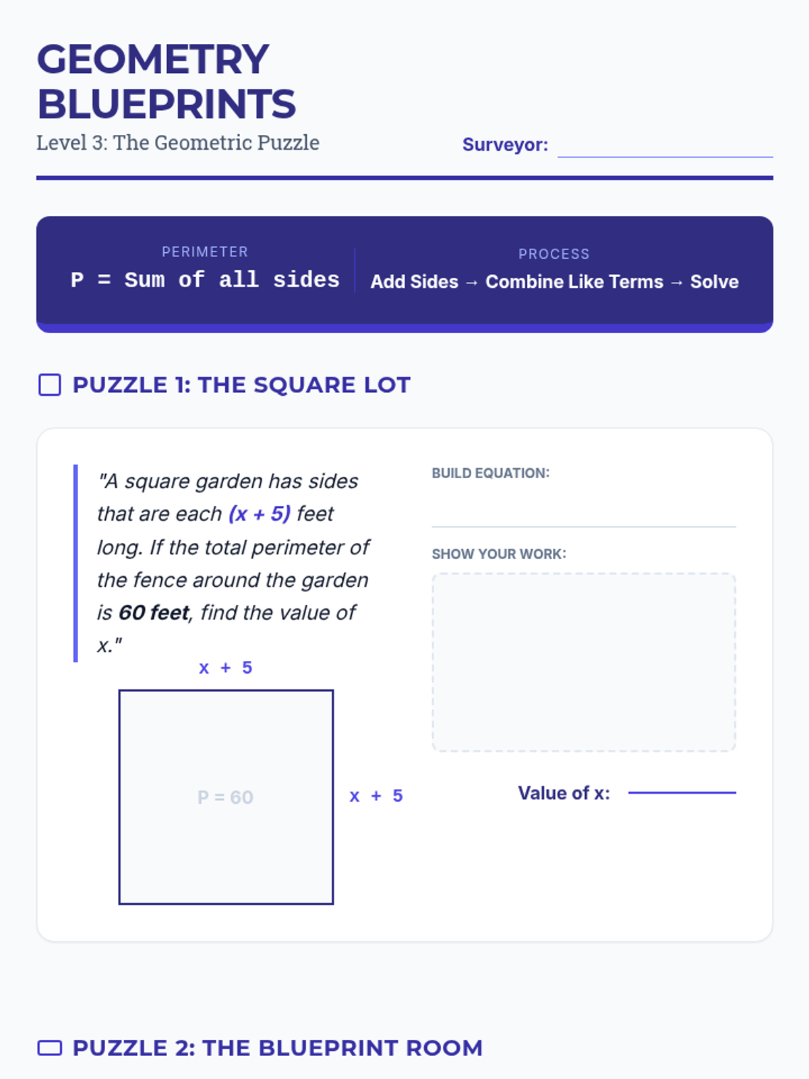Click the Surveyor name line
Screen dimensions: 809x1079
pyautogui.click(x=665, y=147)
